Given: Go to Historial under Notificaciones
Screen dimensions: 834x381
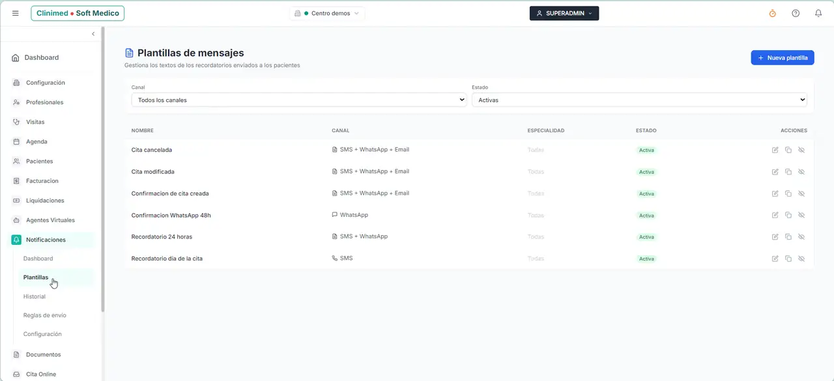Looking at the screenshot, I should [35, 296].
